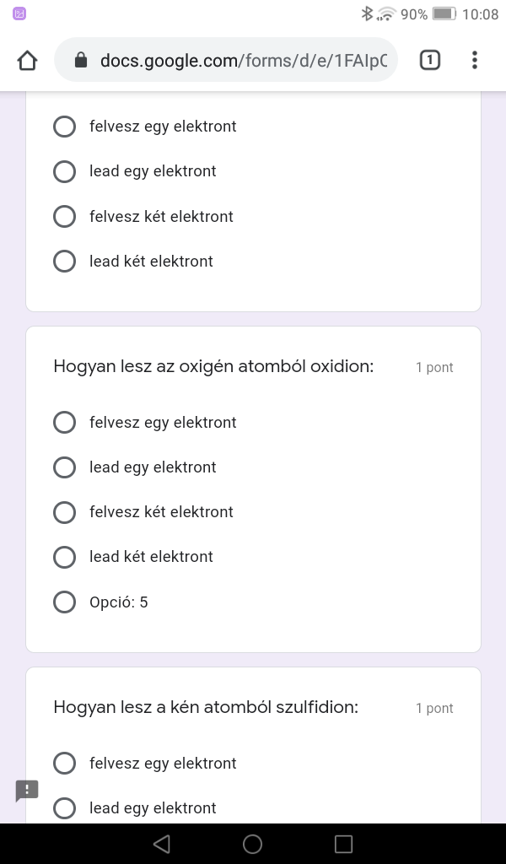Select 'felvesz két elektront' for oxigén question

tap(65, 512)
